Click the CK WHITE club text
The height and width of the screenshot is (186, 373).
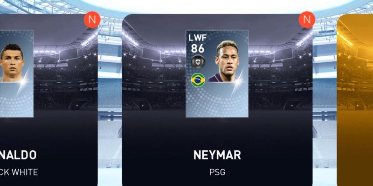coord(19,172)
